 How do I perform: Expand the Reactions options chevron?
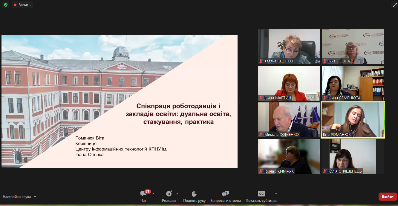pyautogui.click(x=177, y=194)
